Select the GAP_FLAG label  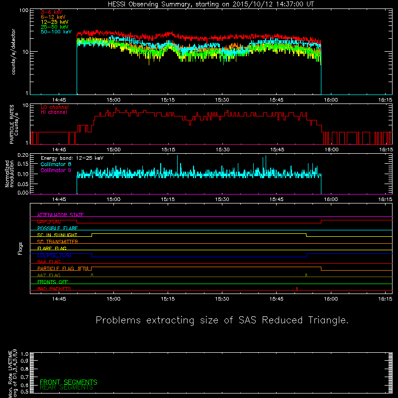(49, 221)
